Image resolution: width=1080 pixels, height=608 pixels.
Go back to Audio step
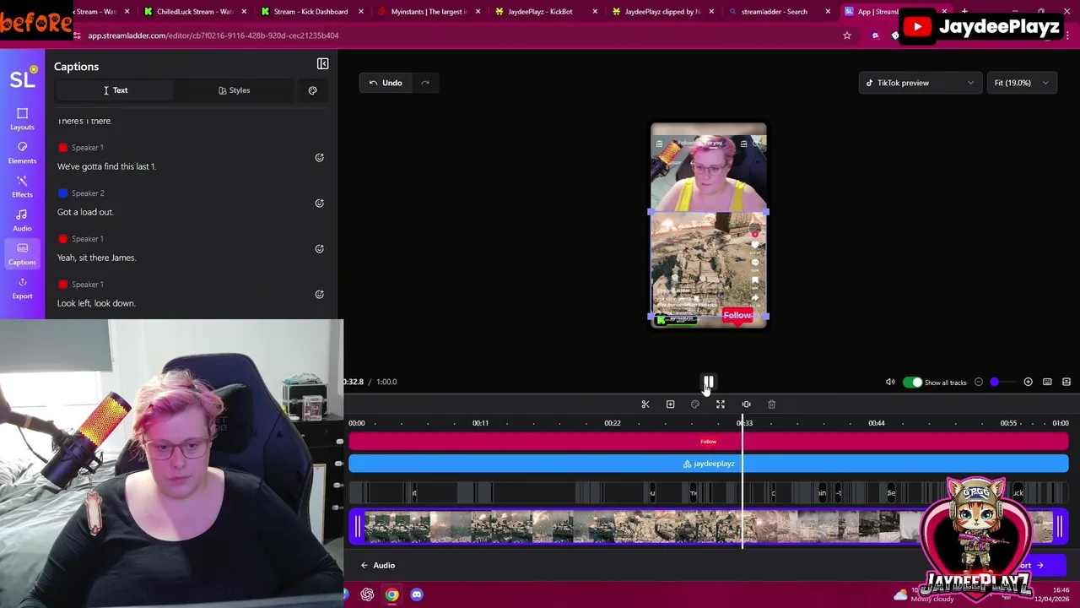pyautogui.click(x=377, y=566)
